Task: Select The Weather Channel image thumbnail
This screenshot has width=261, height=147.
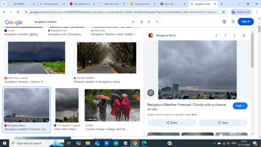Action: [x=67, y=105]
